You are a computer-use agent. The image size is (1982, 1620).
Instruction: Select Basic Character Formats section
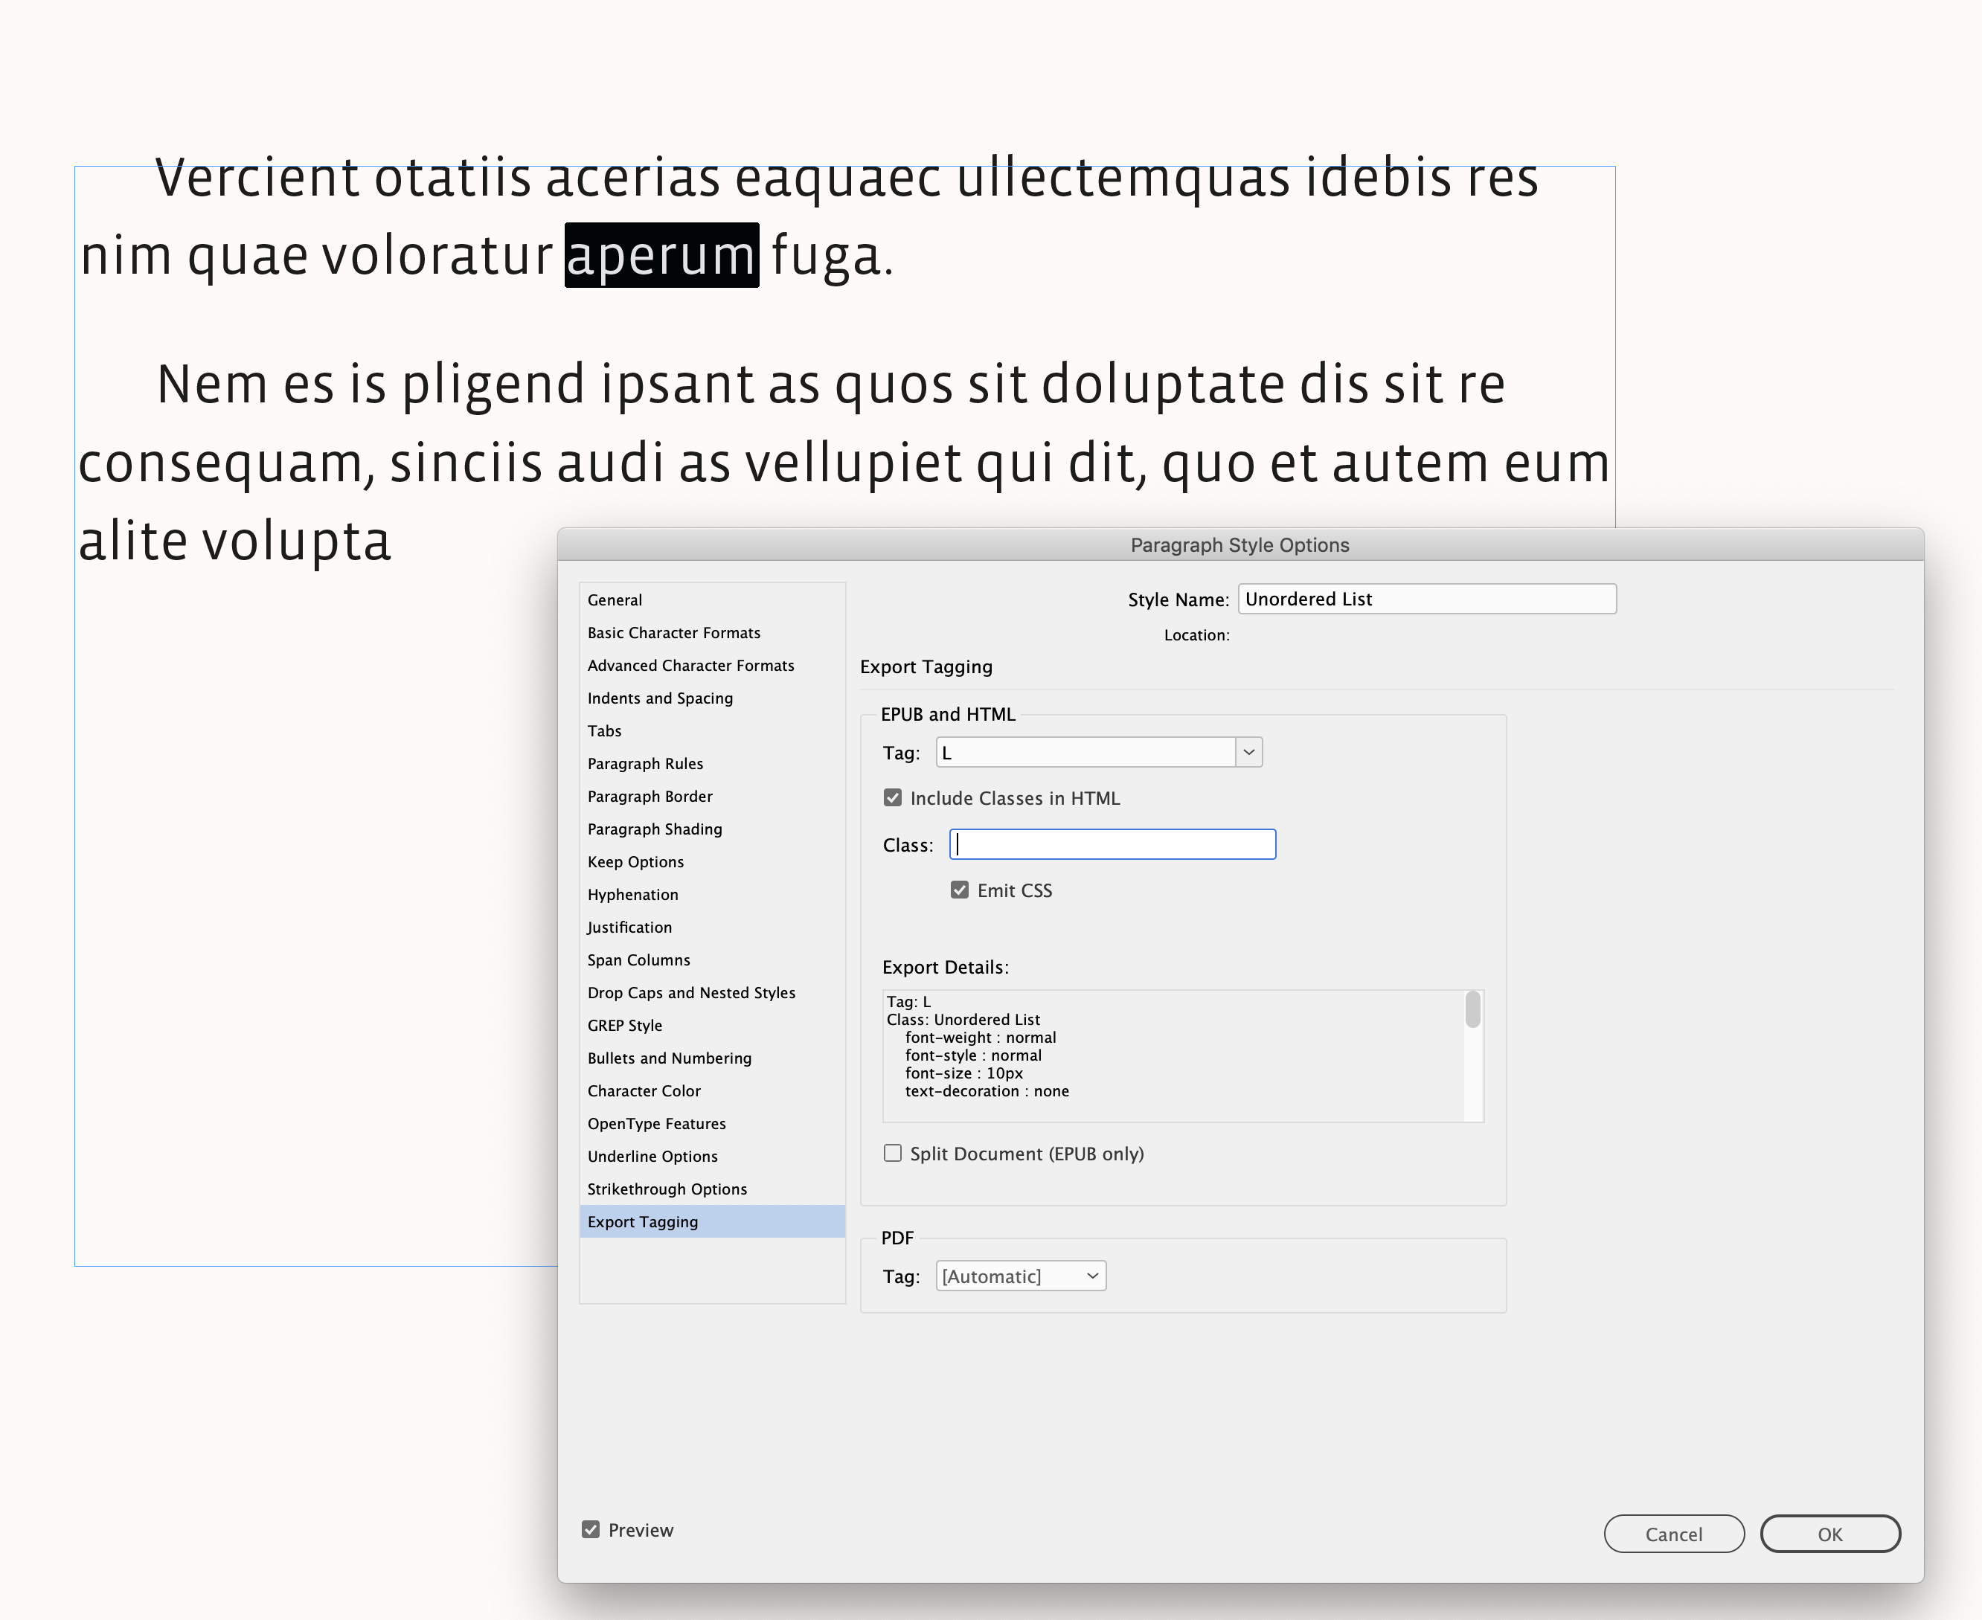click(x=673, y=633)
